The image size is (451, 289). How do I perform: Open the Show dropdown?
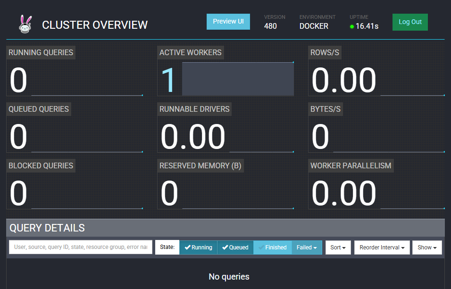click(x=427, y=248)
